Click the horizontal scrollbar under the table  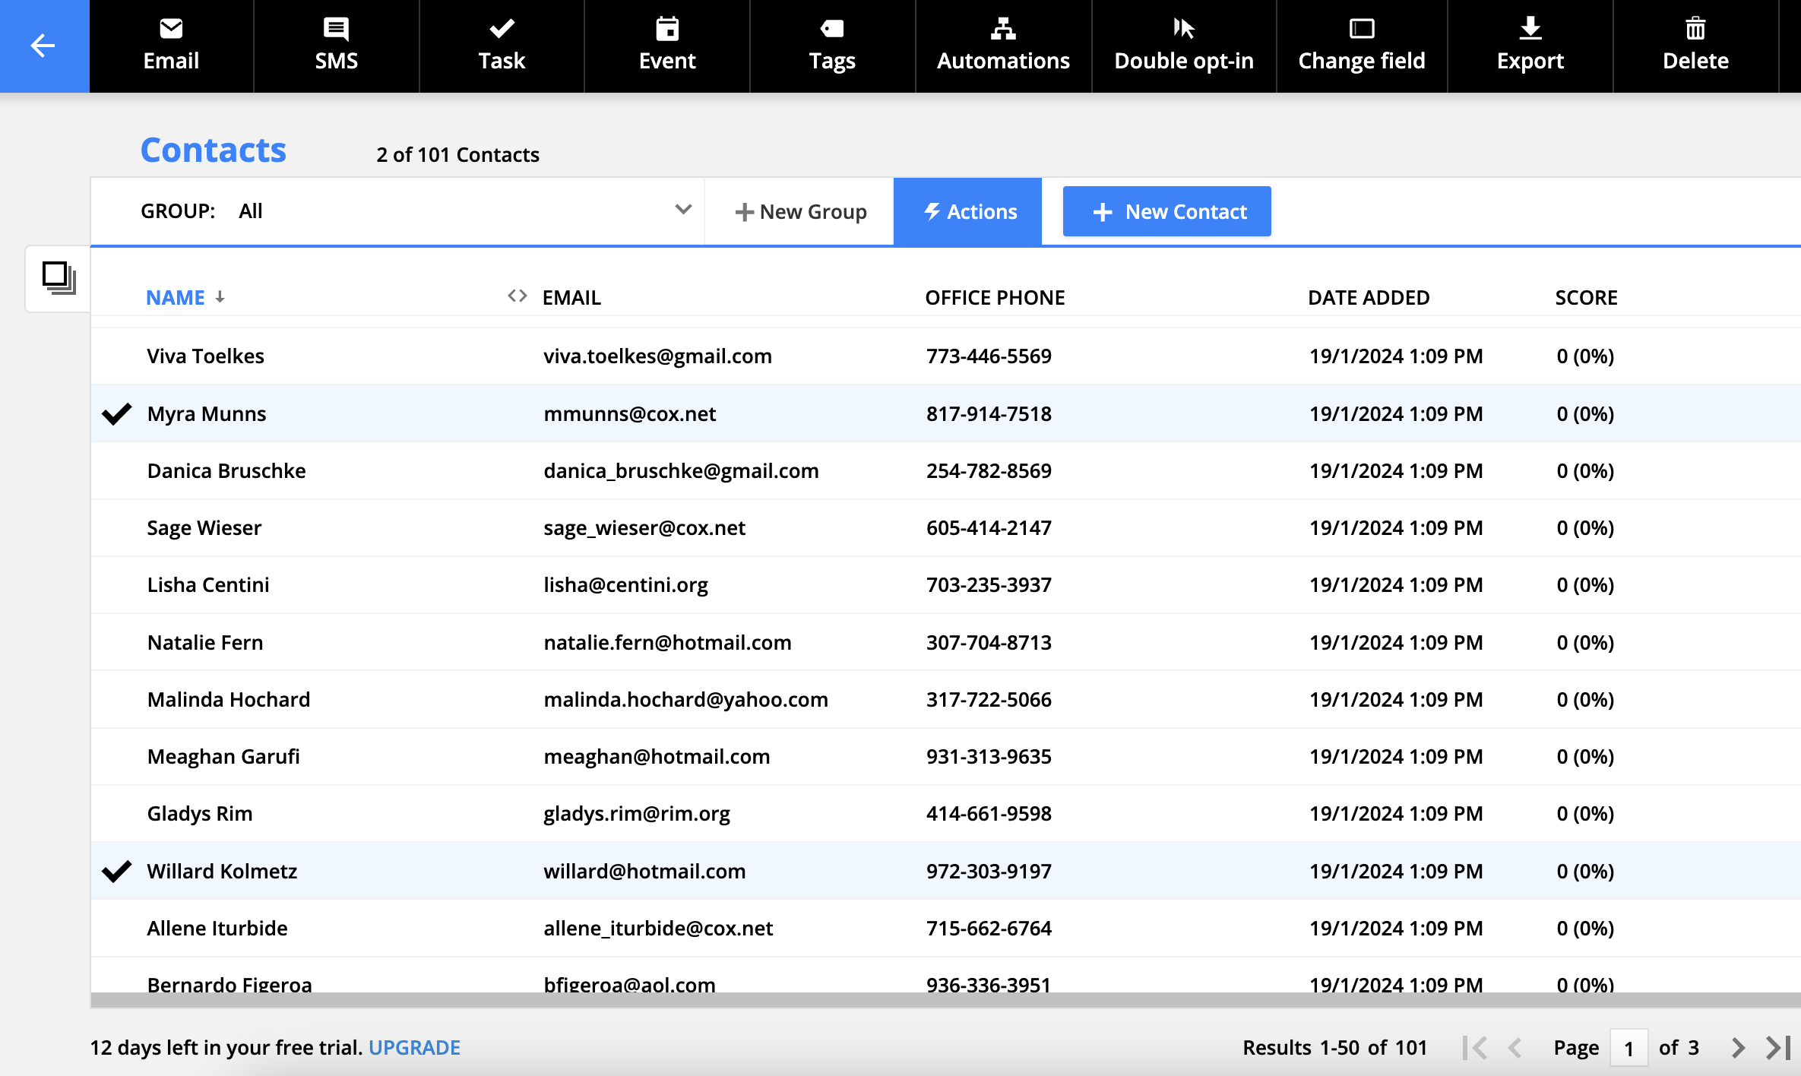[x=945, y=1000]
